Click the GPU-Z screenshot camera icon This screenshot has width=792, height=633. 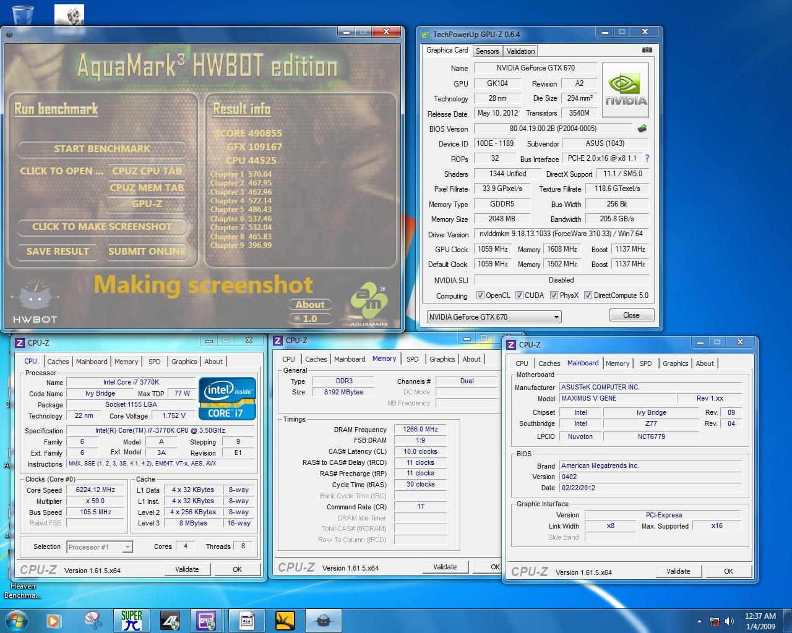[647, 50]
